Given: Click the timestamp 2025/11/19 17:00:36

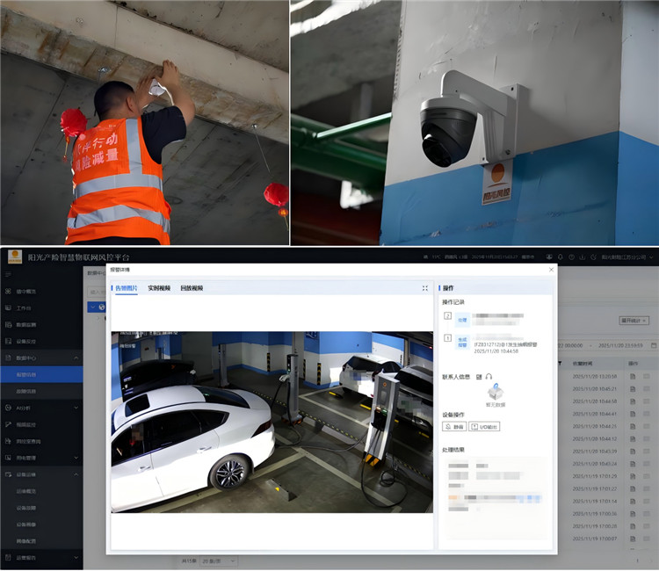Looking at the screenshot, I should tap(594, 513).
